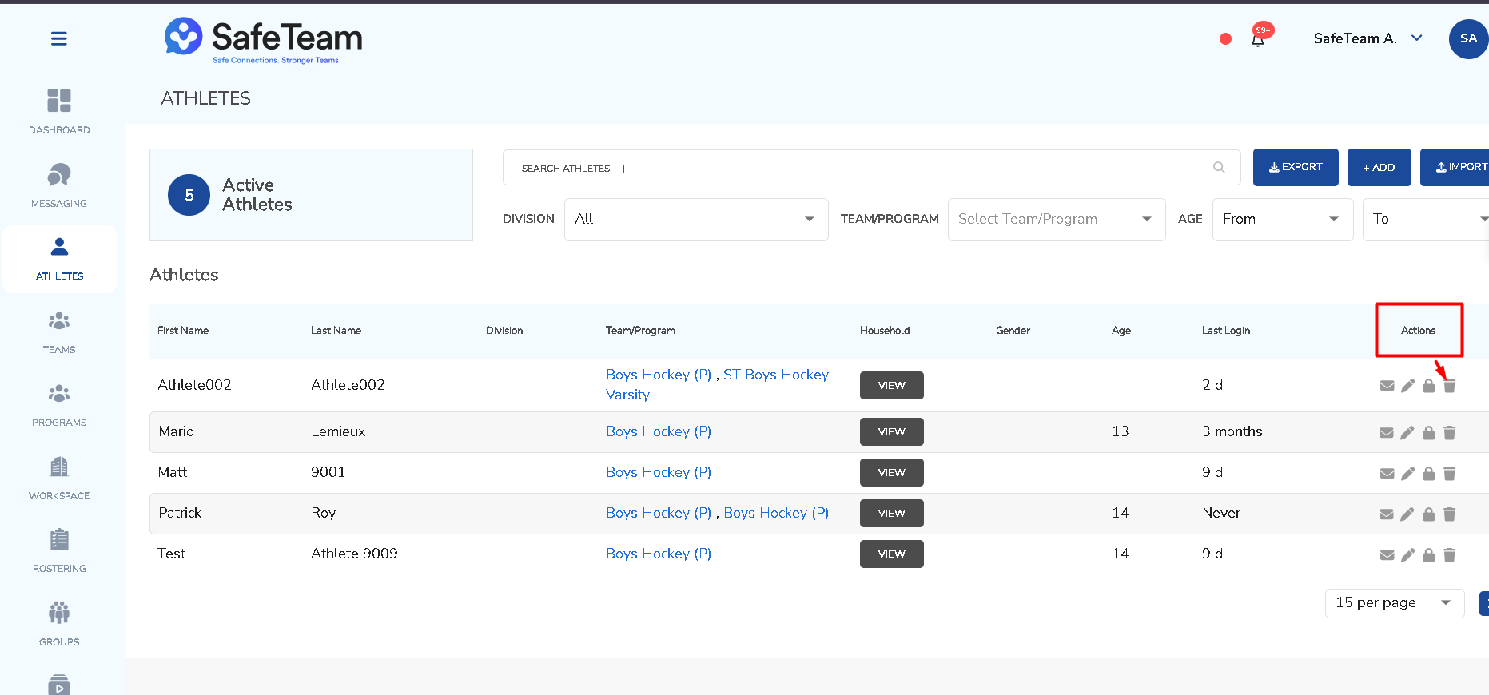Click the Import button
Image resolution: width=1489 pixels, height=695 pixels.
(1455, 167)
